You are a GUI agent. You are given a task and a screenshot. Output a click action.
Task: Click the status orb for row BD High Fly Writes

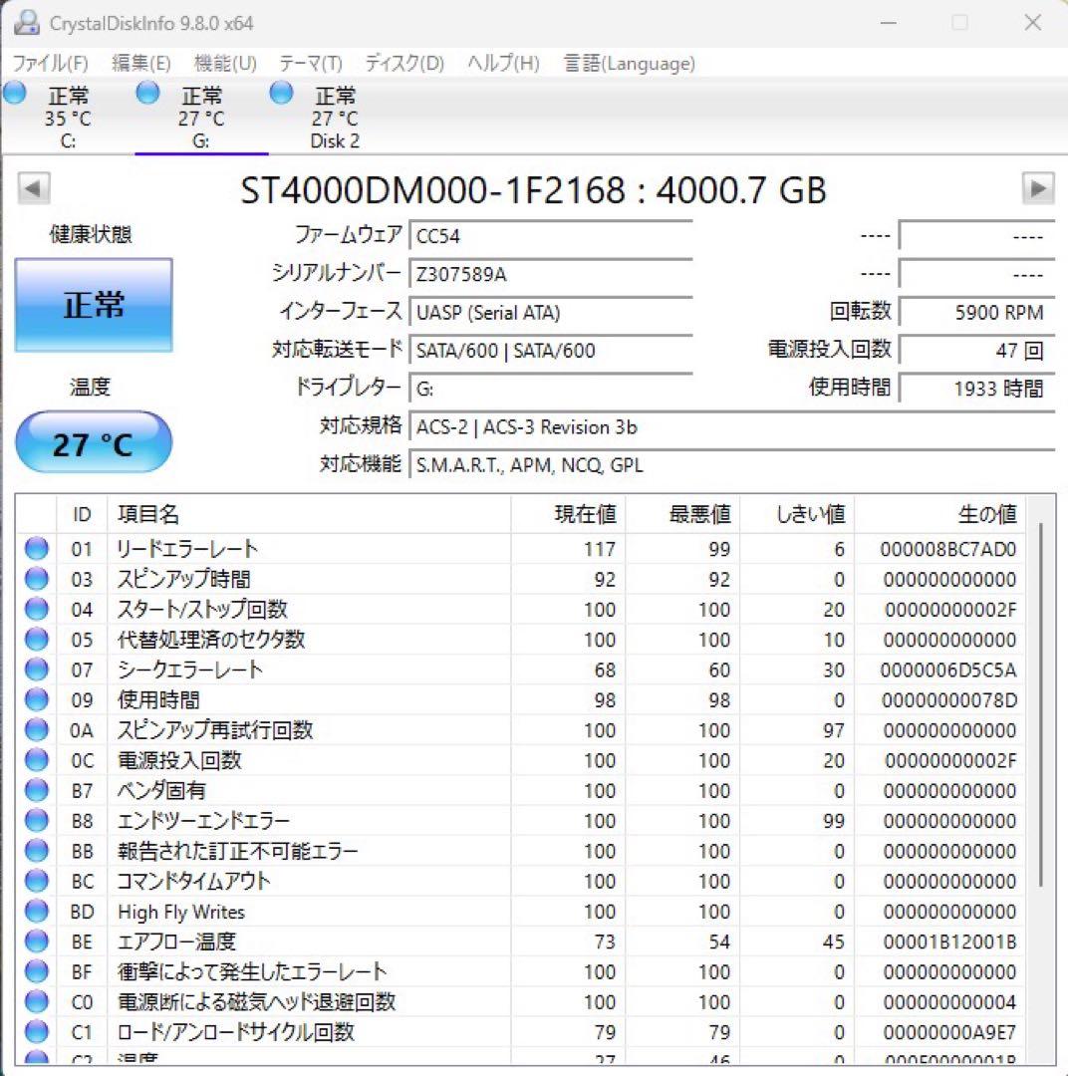click(x=37, y=912)
